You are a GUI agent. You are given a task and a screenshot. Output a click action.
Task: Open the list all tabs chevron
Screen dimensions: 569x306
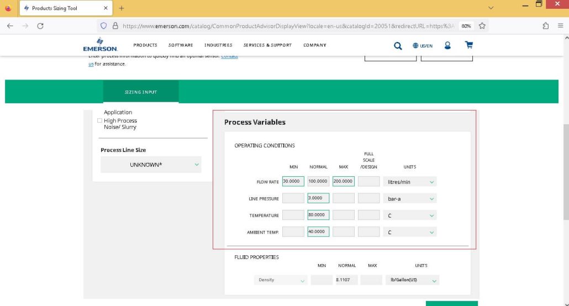point(491,8)
